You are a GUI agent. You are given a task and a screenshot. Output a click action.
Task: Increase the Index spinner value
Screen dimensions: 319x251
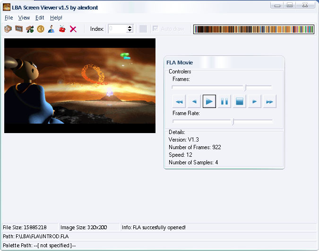pyautogui.click(x=129, y=27)
